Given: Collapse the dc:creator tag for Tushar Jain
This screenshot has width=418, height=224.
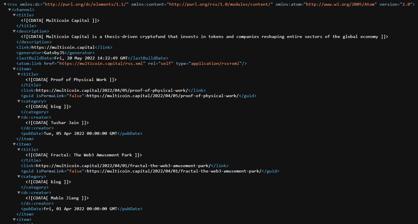Looking at the screenshot, I should tap(19, 118).
